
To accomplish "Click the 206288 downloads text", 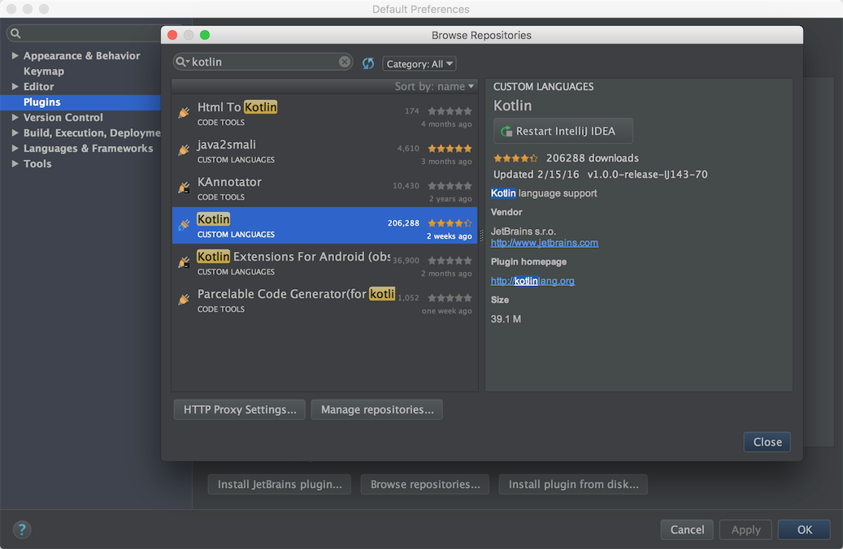I will [x=593, y=158].
